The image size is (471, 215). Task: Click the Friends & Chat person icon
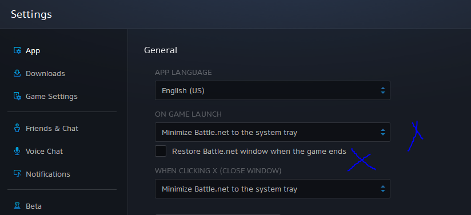tap(17, 128)
